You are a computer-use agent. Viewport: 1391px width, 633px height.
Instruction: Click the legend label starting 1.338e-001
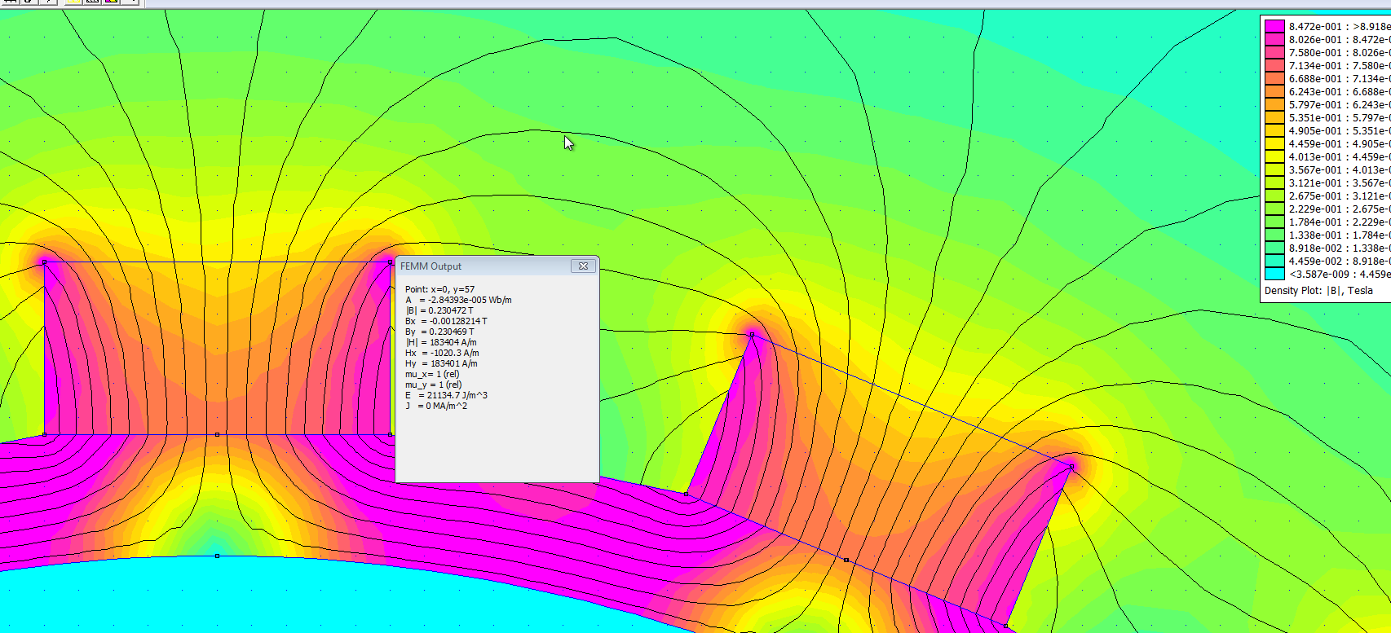tap(1340, 235)
